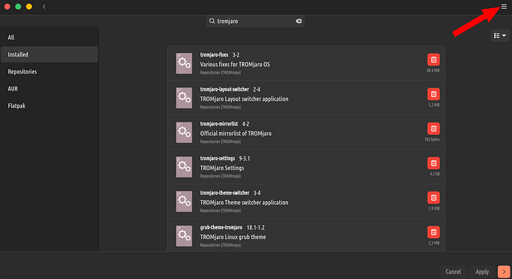Focus the search field containing tromjaro
This screenshot has height=279, width=512.
pyautogui.click(x=255, y=21)
